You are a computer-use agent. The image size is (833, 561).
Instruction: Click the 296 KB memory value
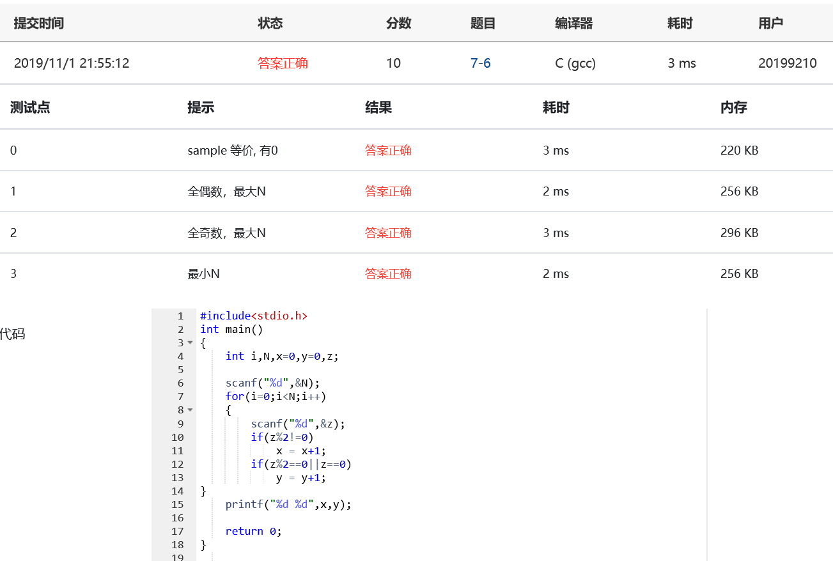coord(739,233)
